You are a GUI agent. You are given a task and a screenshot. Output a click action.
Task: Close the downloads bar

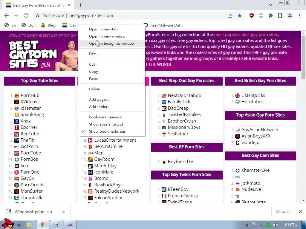click(x=301, y=211)
